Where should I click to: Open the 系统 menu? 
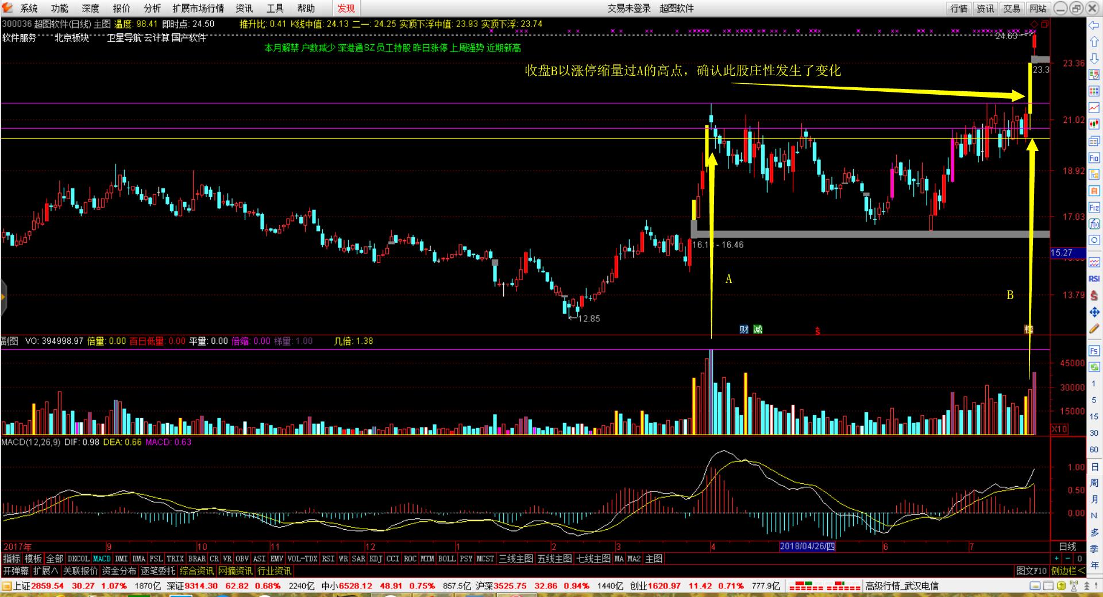(x=29, y=8)
